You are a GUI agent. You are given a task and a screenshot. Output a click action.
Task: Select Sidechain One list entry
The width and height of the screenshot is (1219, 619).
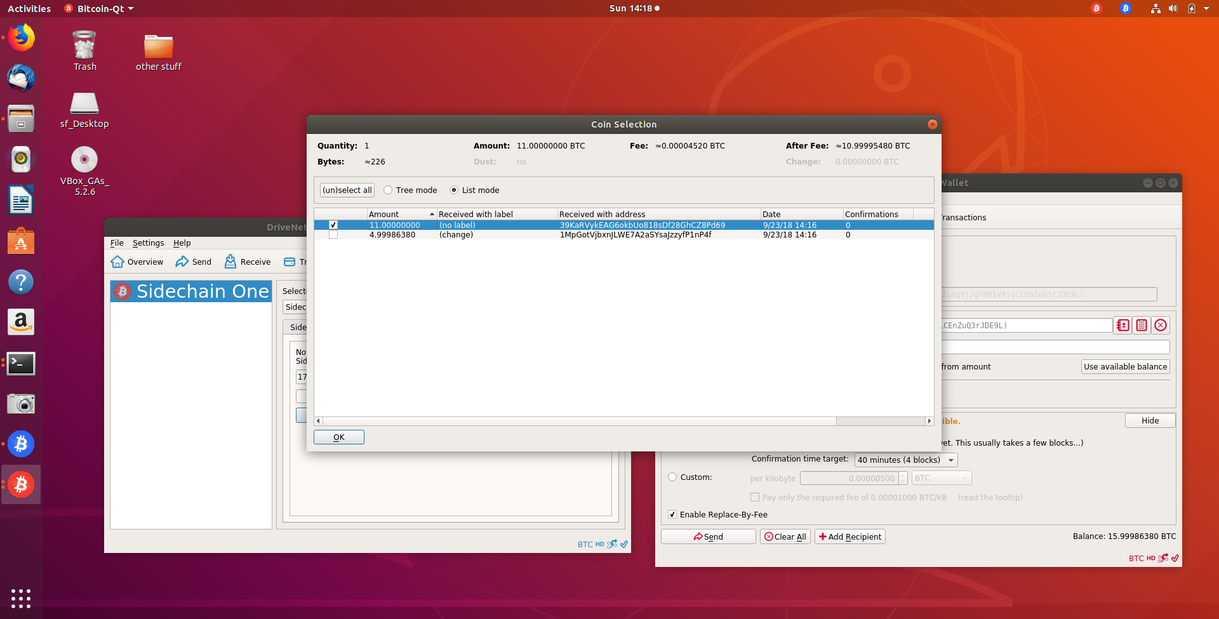(x=191, y=291)
